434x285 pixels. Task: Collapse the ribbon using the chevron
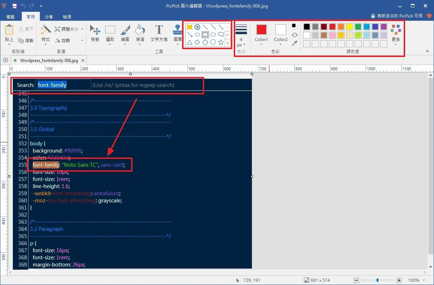coord(428,51)
